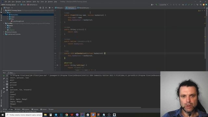
Task: Hide the Project tool window
Action: click(52, 8)
